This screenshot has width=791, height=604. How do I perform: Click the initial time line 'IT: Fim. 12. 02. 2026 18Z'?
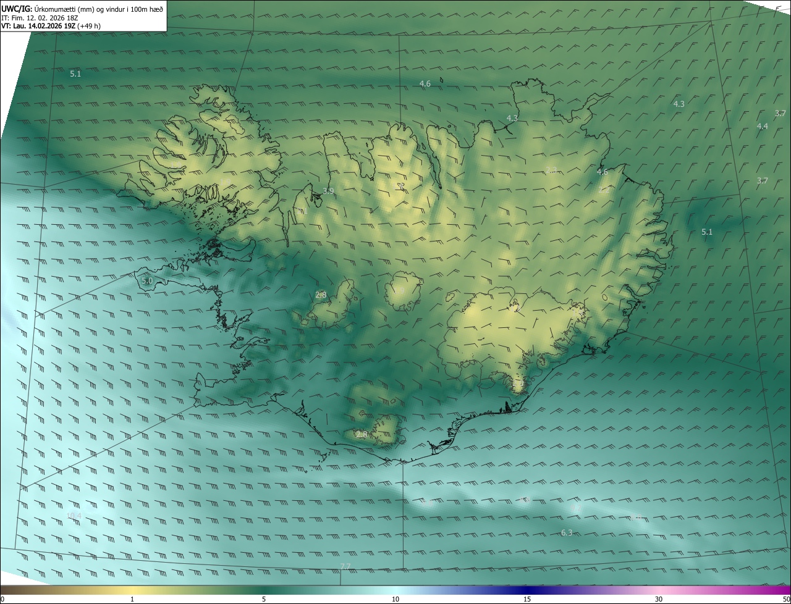click(40, 18)
